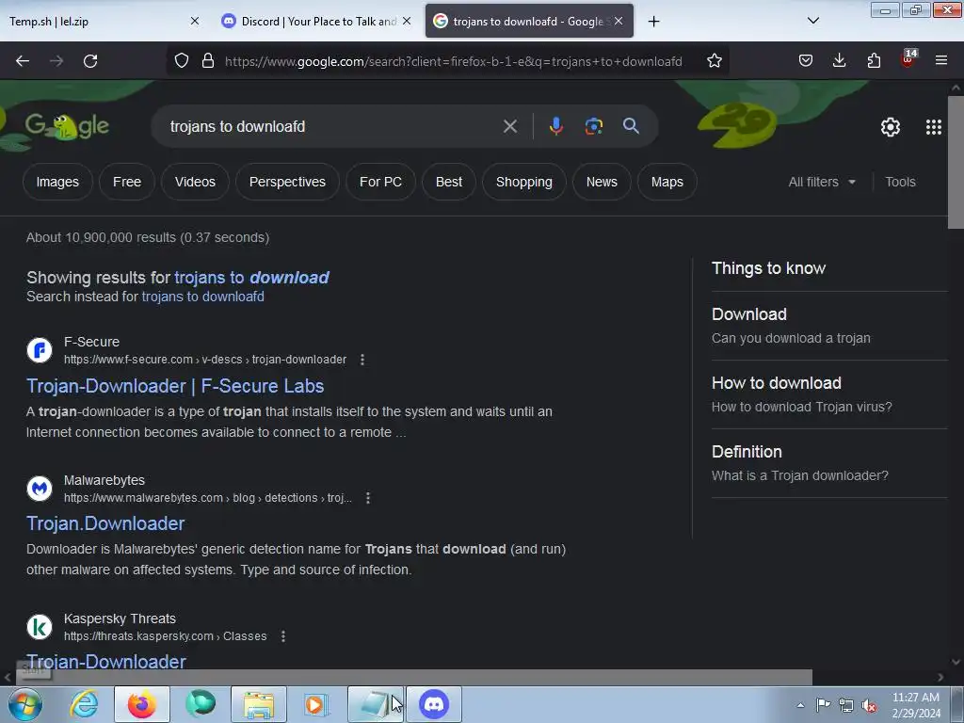Open Firefox downloads panel
Screen dimensions: 964x723
click(839, 60)
